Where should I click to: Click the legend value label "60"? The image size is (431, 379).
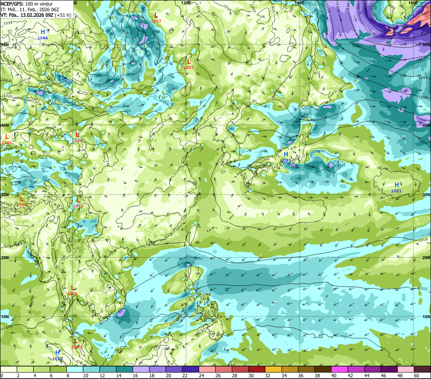click(x=416, y=376)
